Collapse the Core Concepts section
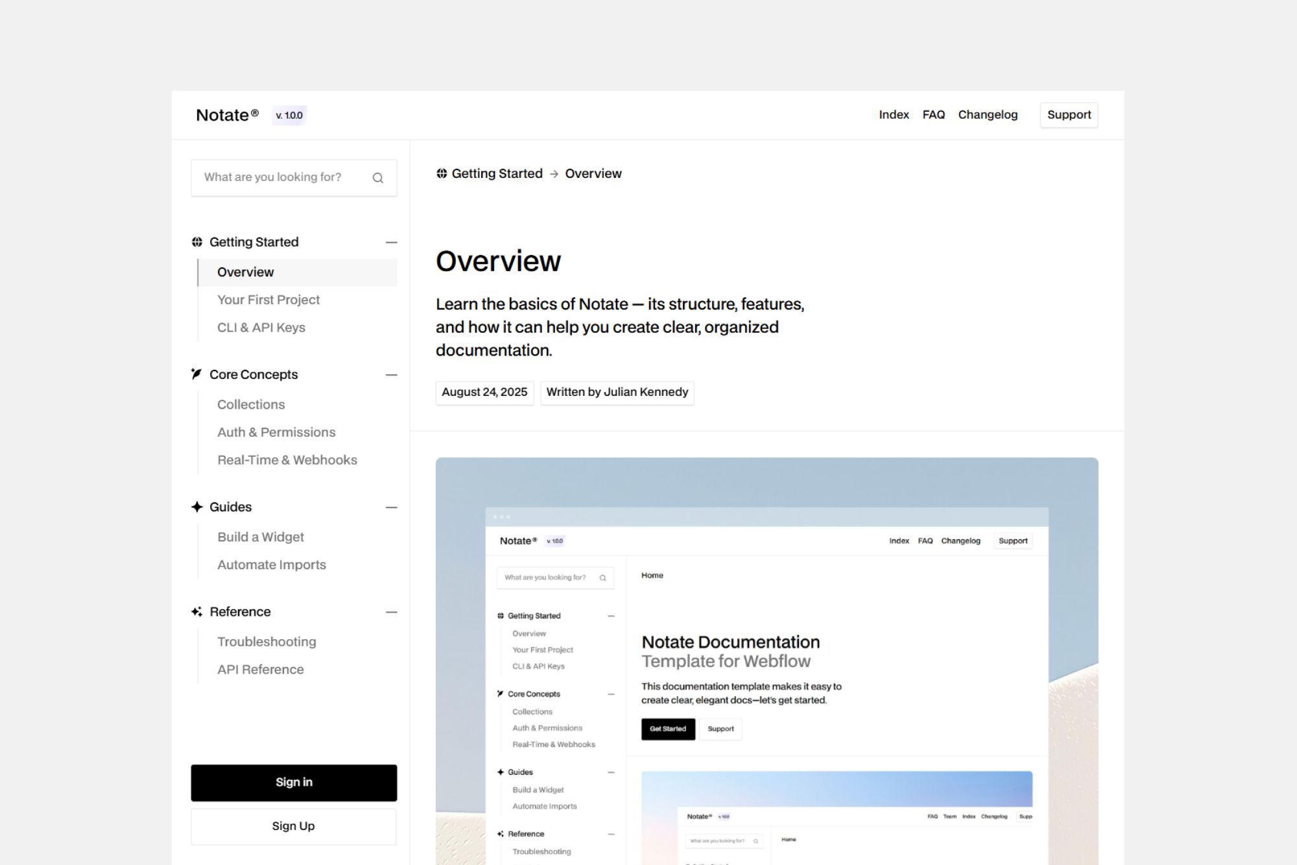The image size is (1297, 865). pos(391,374)
